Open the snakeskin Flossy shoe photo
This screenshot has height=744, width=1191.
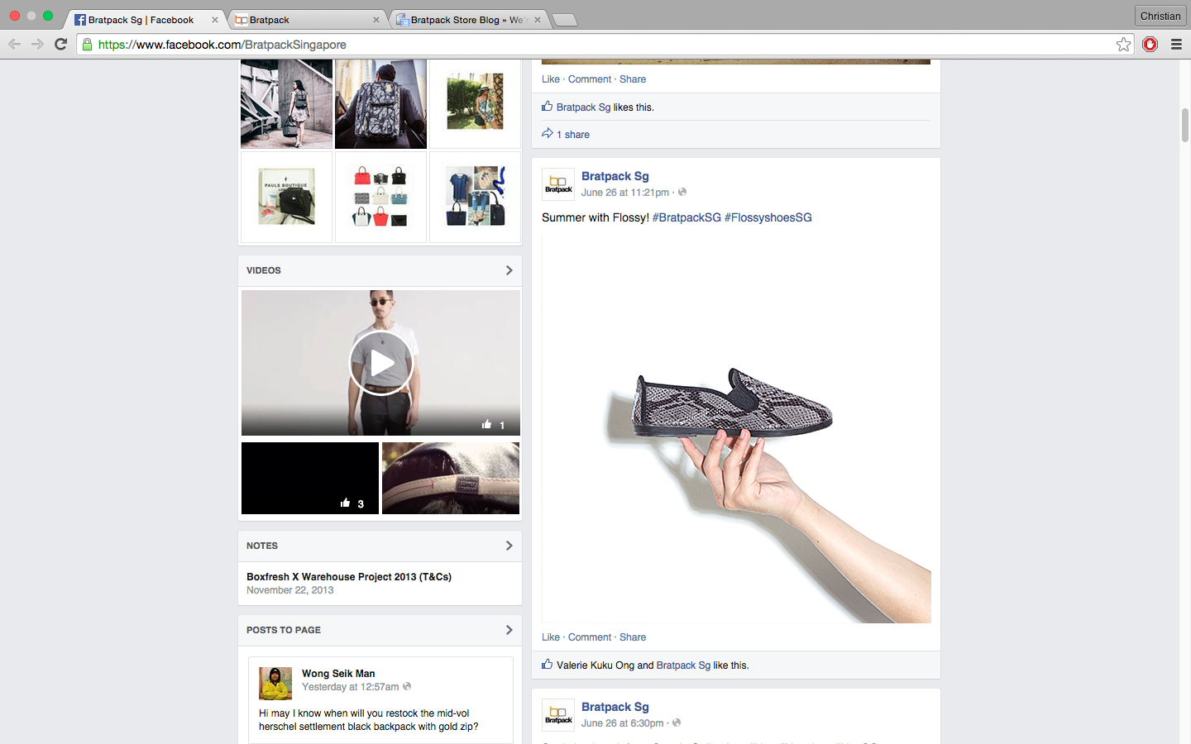(x=736, y=428)
